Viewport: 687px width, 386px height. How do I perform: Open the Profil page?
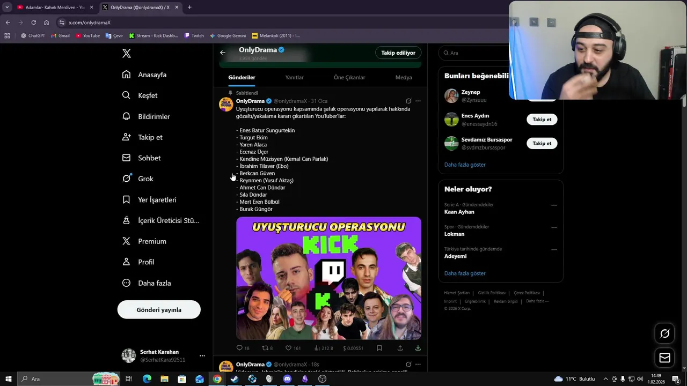(138, 262)
